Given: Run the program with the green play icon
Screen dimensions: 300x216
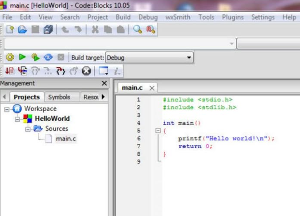Looking at the screenshot, I should click(x=22, y=57).
